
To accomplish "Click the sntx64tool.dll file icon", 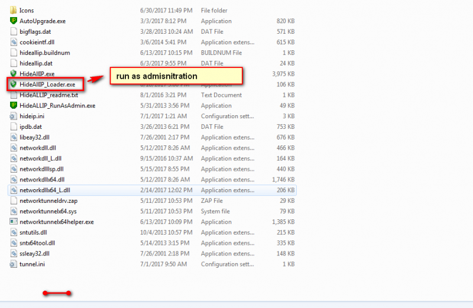I will pos(13,242).
